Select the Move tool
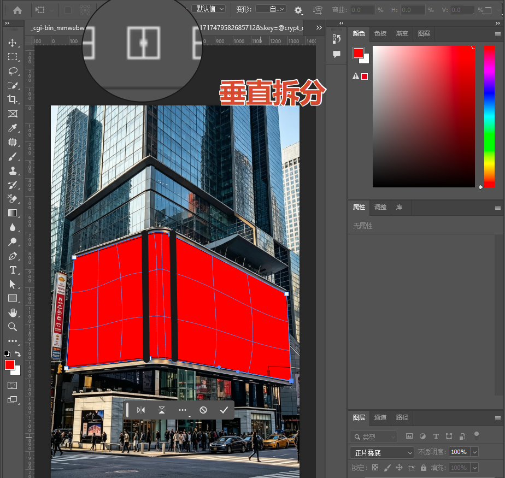 pos(13,43)
